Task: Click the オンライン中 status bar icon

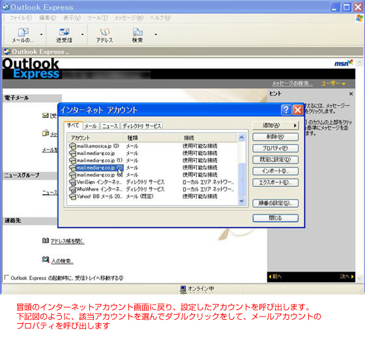Action: click(x=183, y=289)
